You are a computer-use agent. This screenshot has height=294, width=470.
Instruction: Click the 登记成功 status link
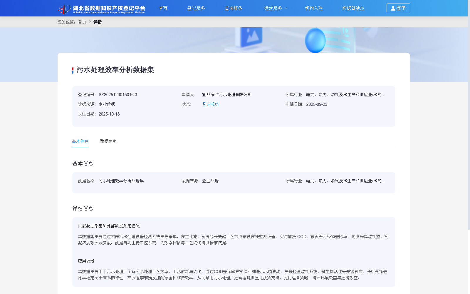pos(210,104)
